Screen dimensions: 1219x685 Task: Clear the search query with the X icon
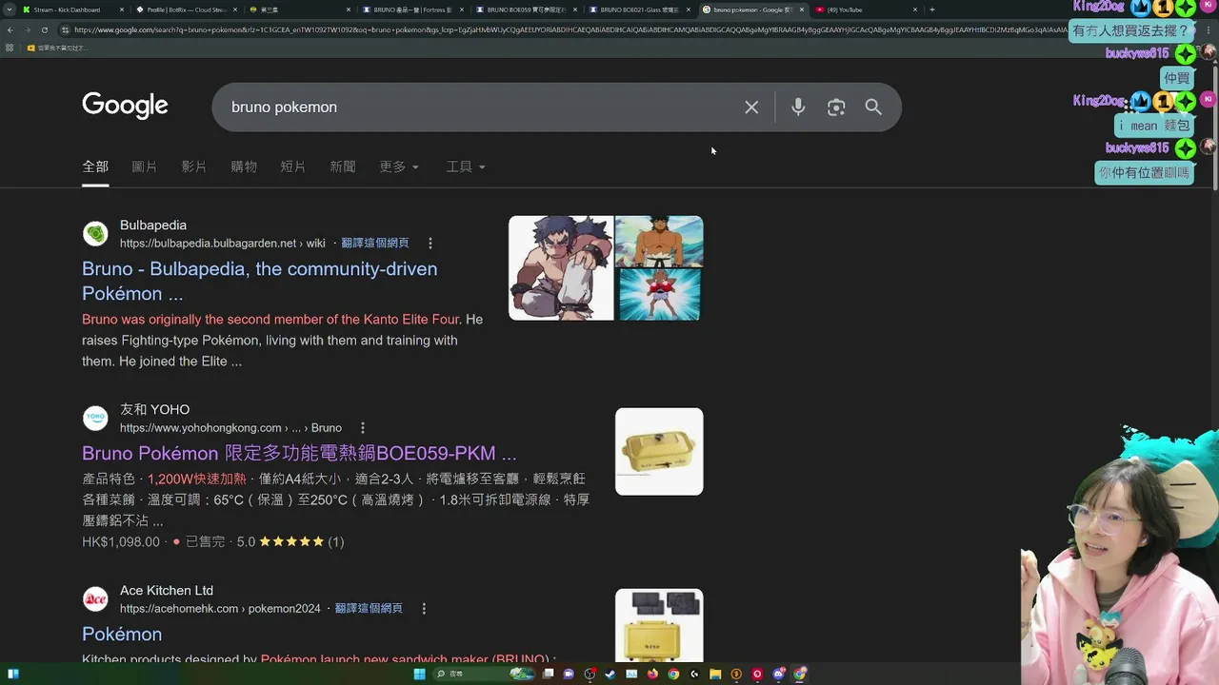coord(751,108)
